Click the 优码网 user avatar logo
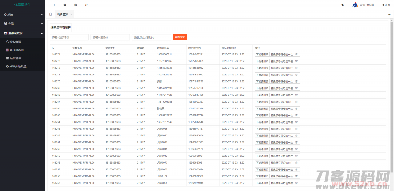The height and width of the screenshot is (191, 394). pos(355,5)
